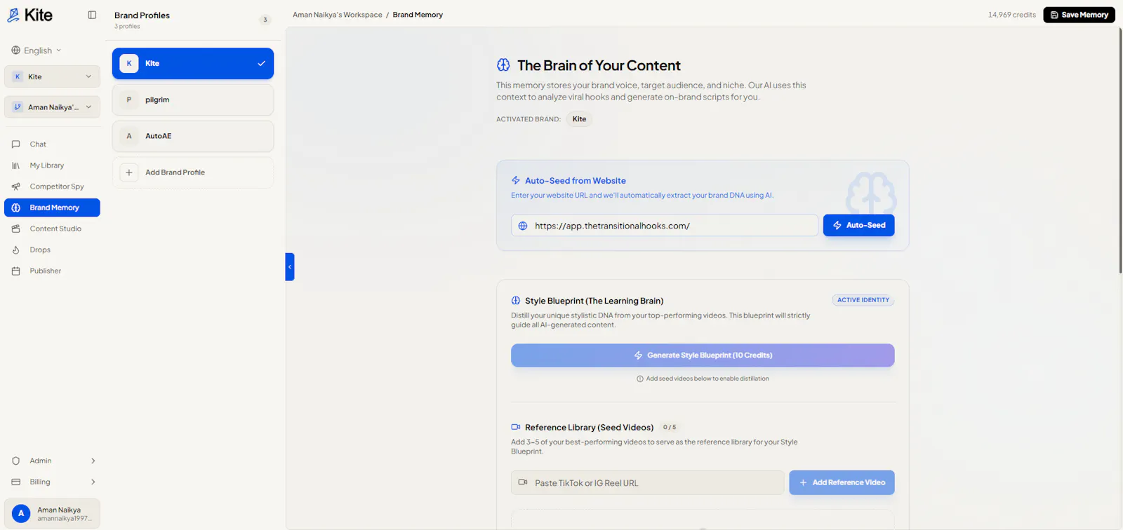Click the My Library books icon
The width and height of the screenshot is (1123, 530).
coord(15,165)
